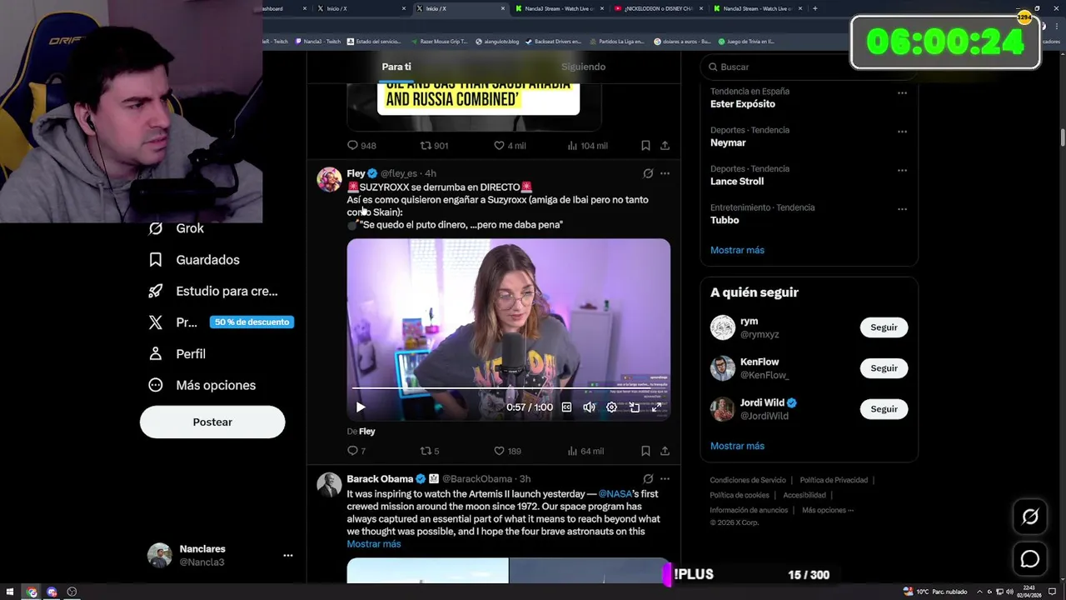Open Grok explain icon on Fley post
This screenshot has height=600, width=1066.
tap(648, 173)
